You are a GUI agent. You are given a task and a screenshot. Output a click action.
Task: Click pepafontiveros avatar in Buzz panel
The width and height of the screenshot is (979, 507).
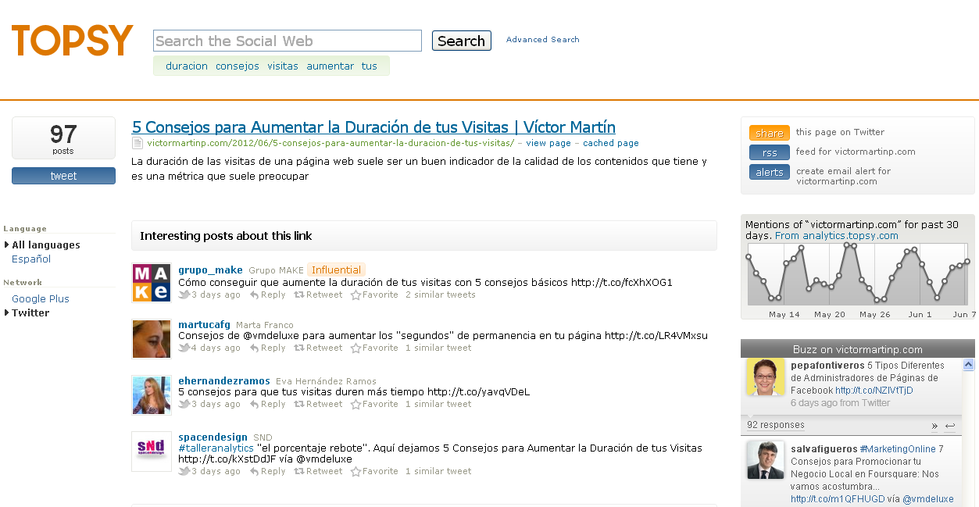click(x=765, y=377)
